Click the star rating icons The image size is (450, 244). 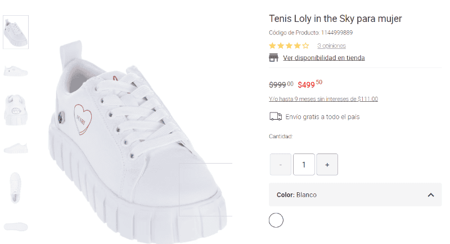click(x=289, y=46)
